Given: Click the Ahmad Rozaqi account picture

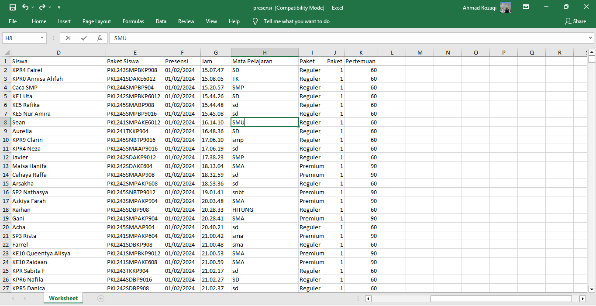Looking at the screenshot, I should (x=506, y=7).
